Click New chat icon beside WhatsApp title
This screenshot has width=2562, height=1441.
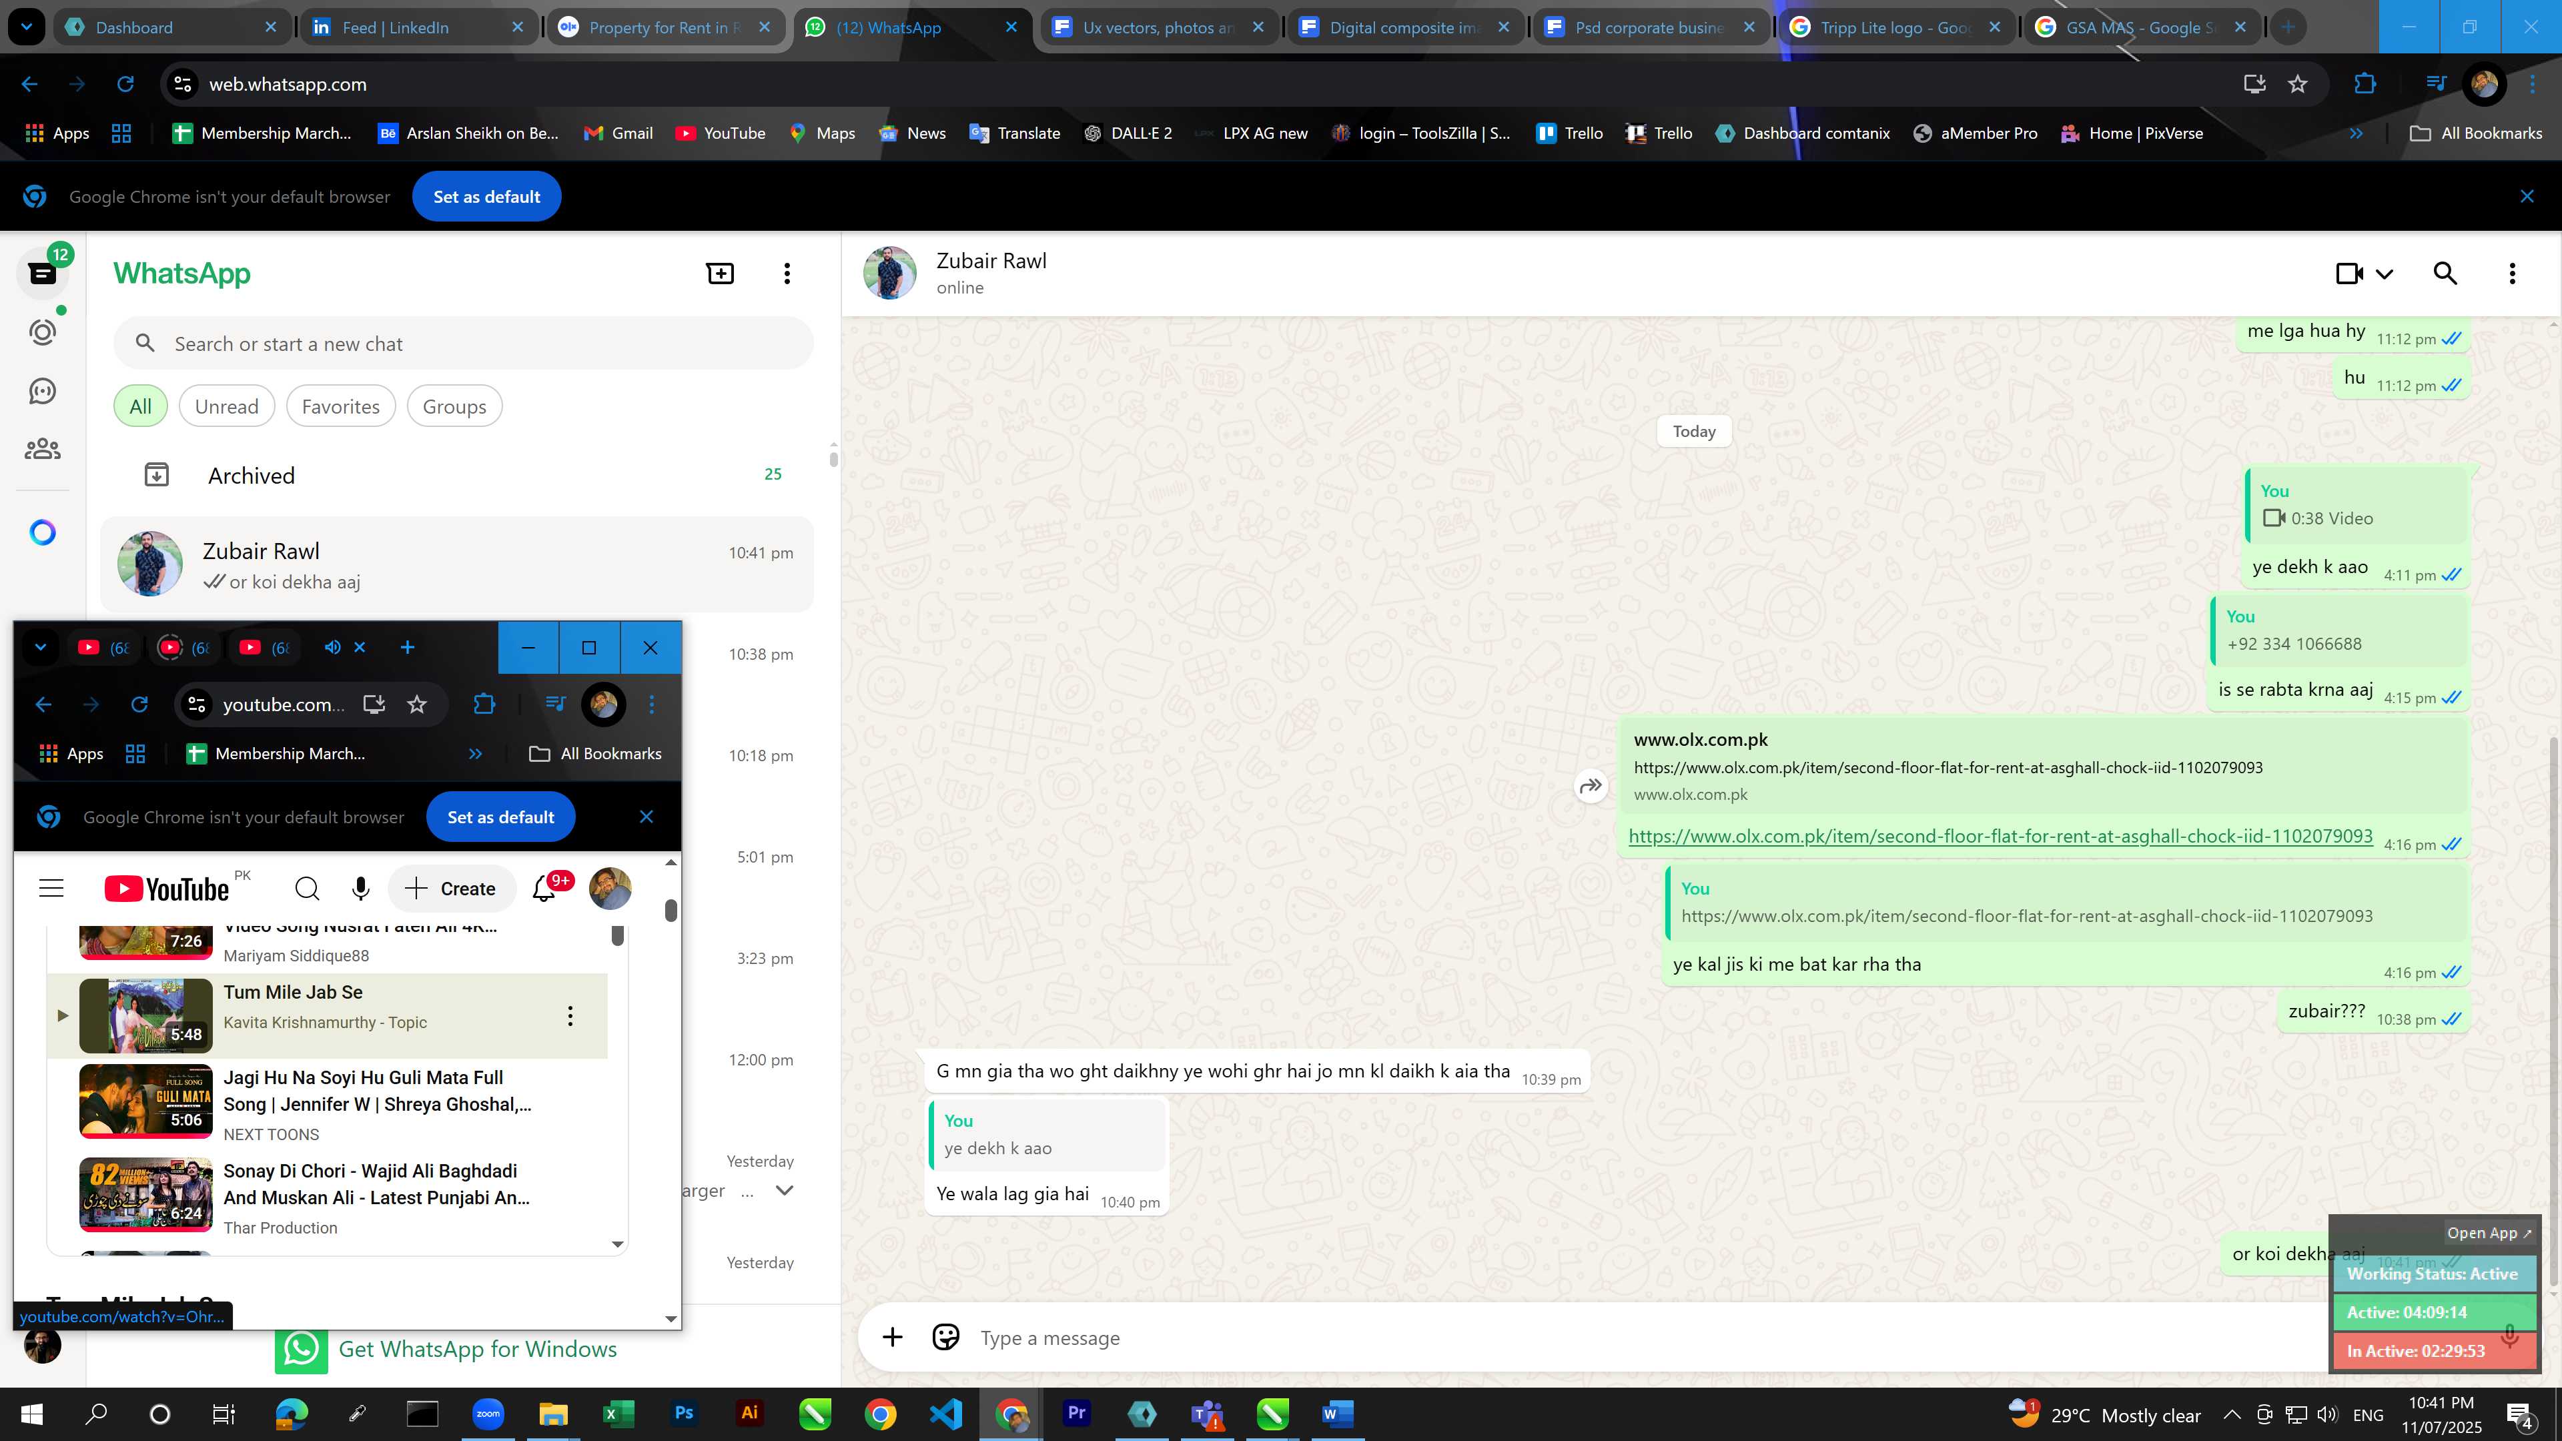[720, 274]
